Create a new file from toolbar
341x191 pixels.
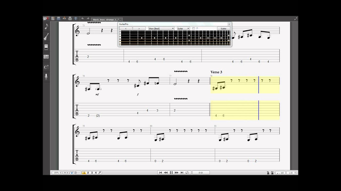[x=53, y=19]
